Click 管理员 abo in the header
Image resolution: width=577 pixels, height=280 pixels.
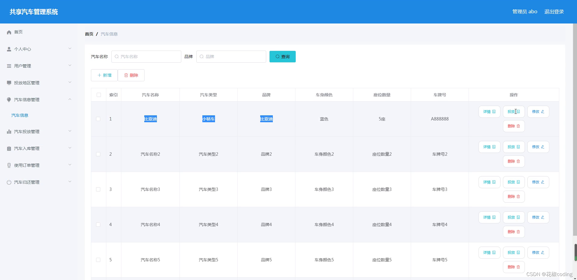(x=525, y=12)
